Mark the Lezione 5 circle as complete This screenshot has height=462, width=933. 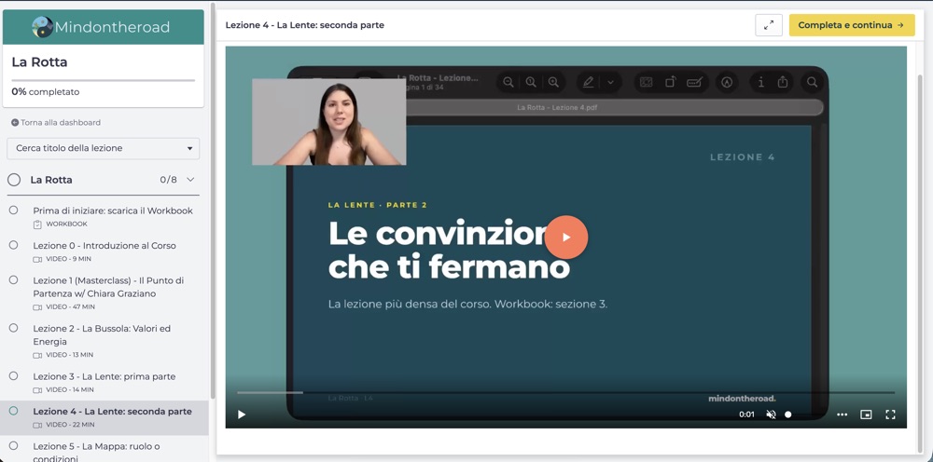click(14, 445)
